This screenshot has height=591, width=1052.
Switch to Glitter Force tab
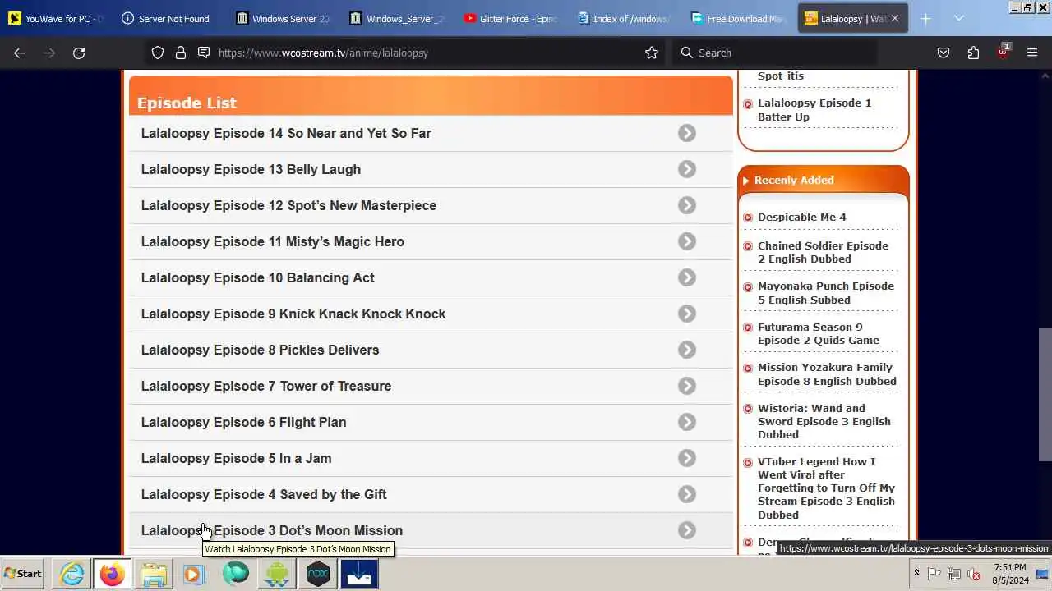click(x=511, y=18)
